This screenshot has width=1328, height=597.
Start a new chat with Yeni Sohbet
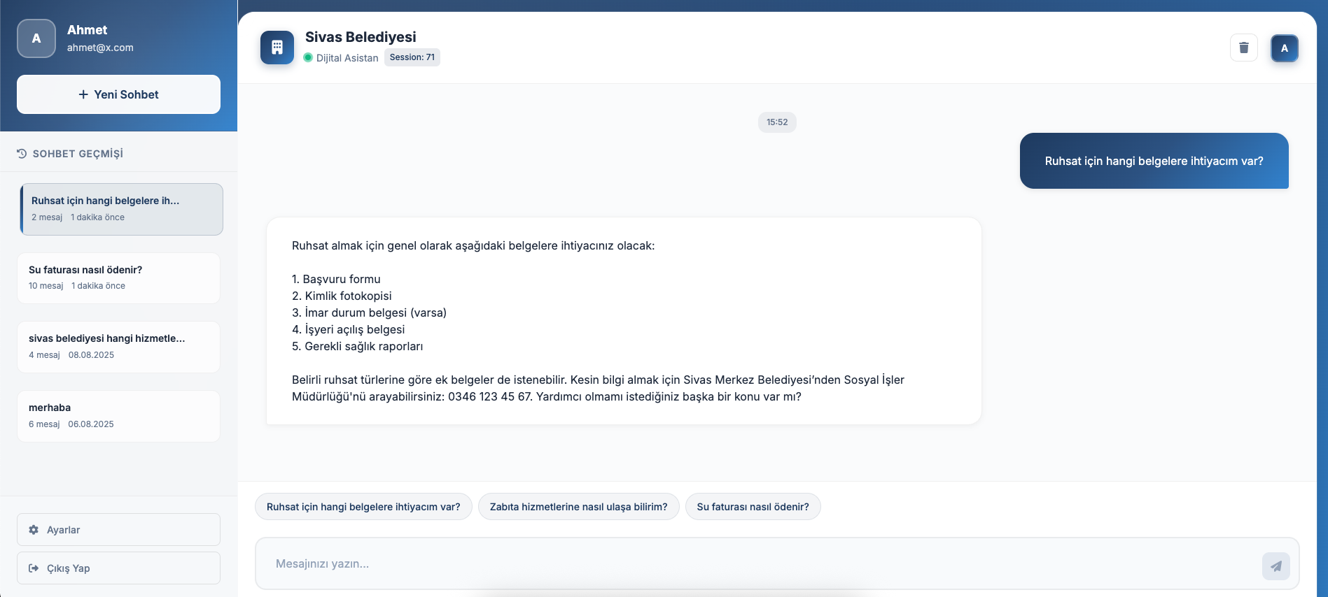coord(118,94)
